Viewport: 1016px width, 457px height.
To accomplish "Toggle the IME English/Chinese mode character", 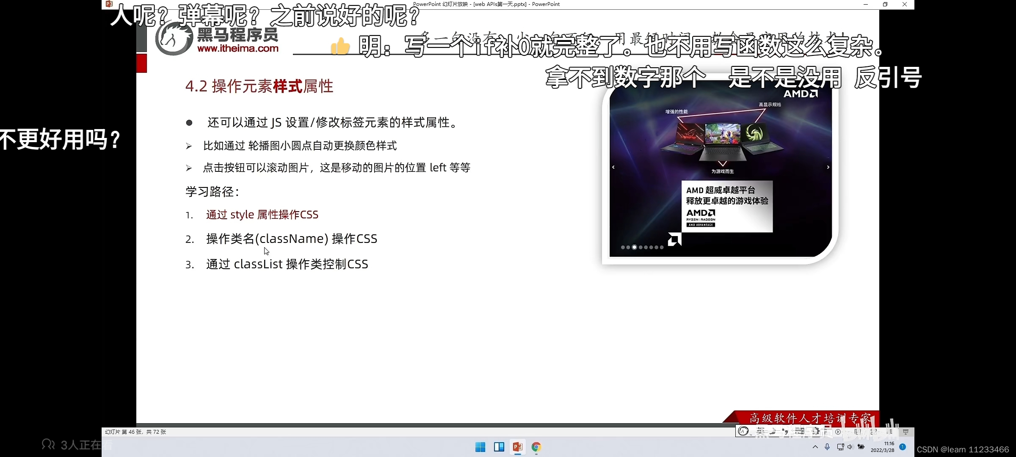I will tap(761, 431).
